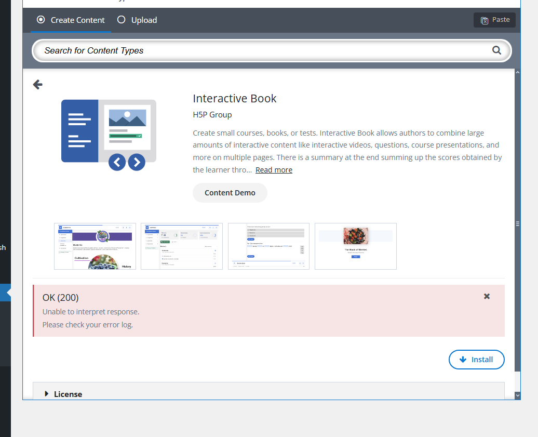This screenshot has width=538, height=437.
Task: Open the Content Demo
Action: coord(230,193)
